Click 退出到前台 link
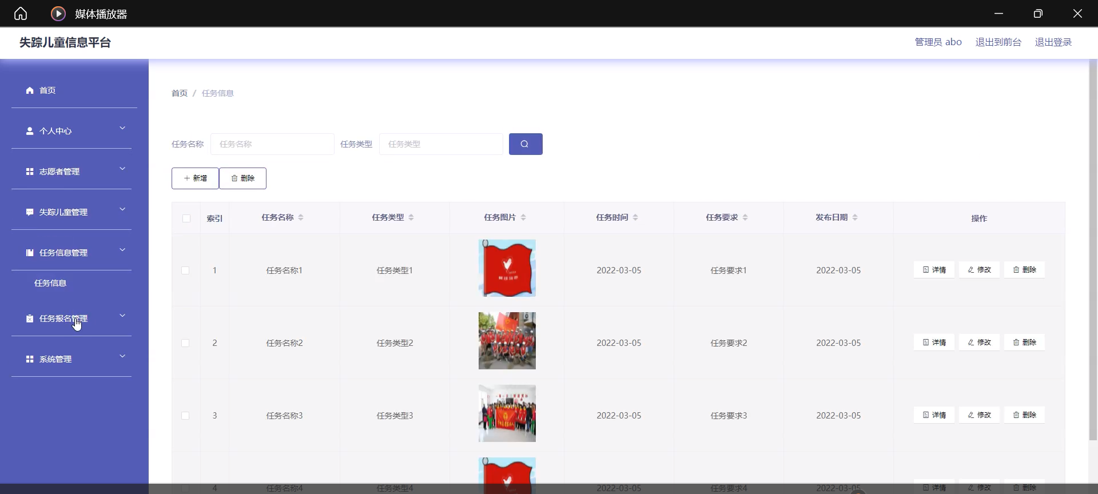This screenshot has width=1098, height=494. pyautogui.click(x=998, y=42)
